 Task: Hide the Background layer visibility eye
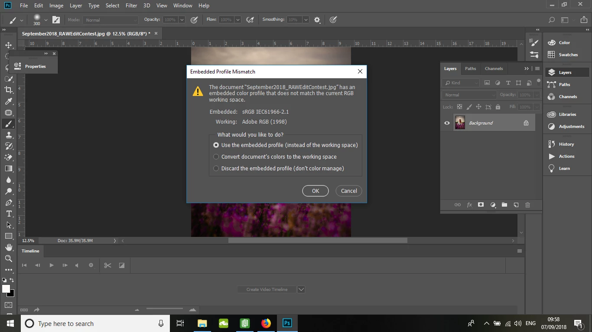(x=447, y=123)
